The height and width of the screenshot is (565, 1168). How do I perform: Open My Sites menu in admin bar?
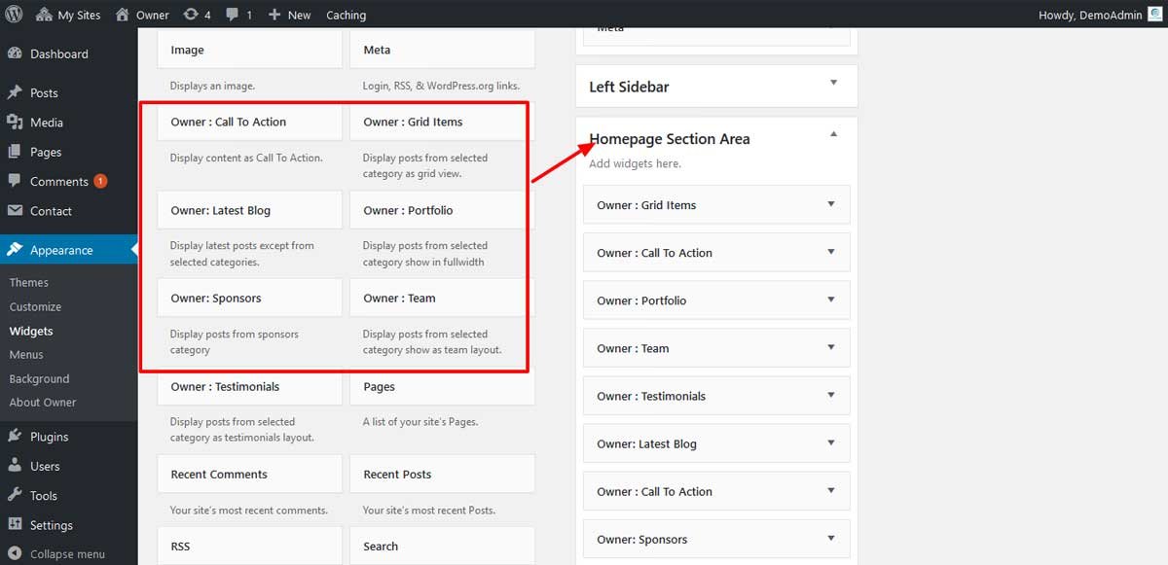pos(68,15)
